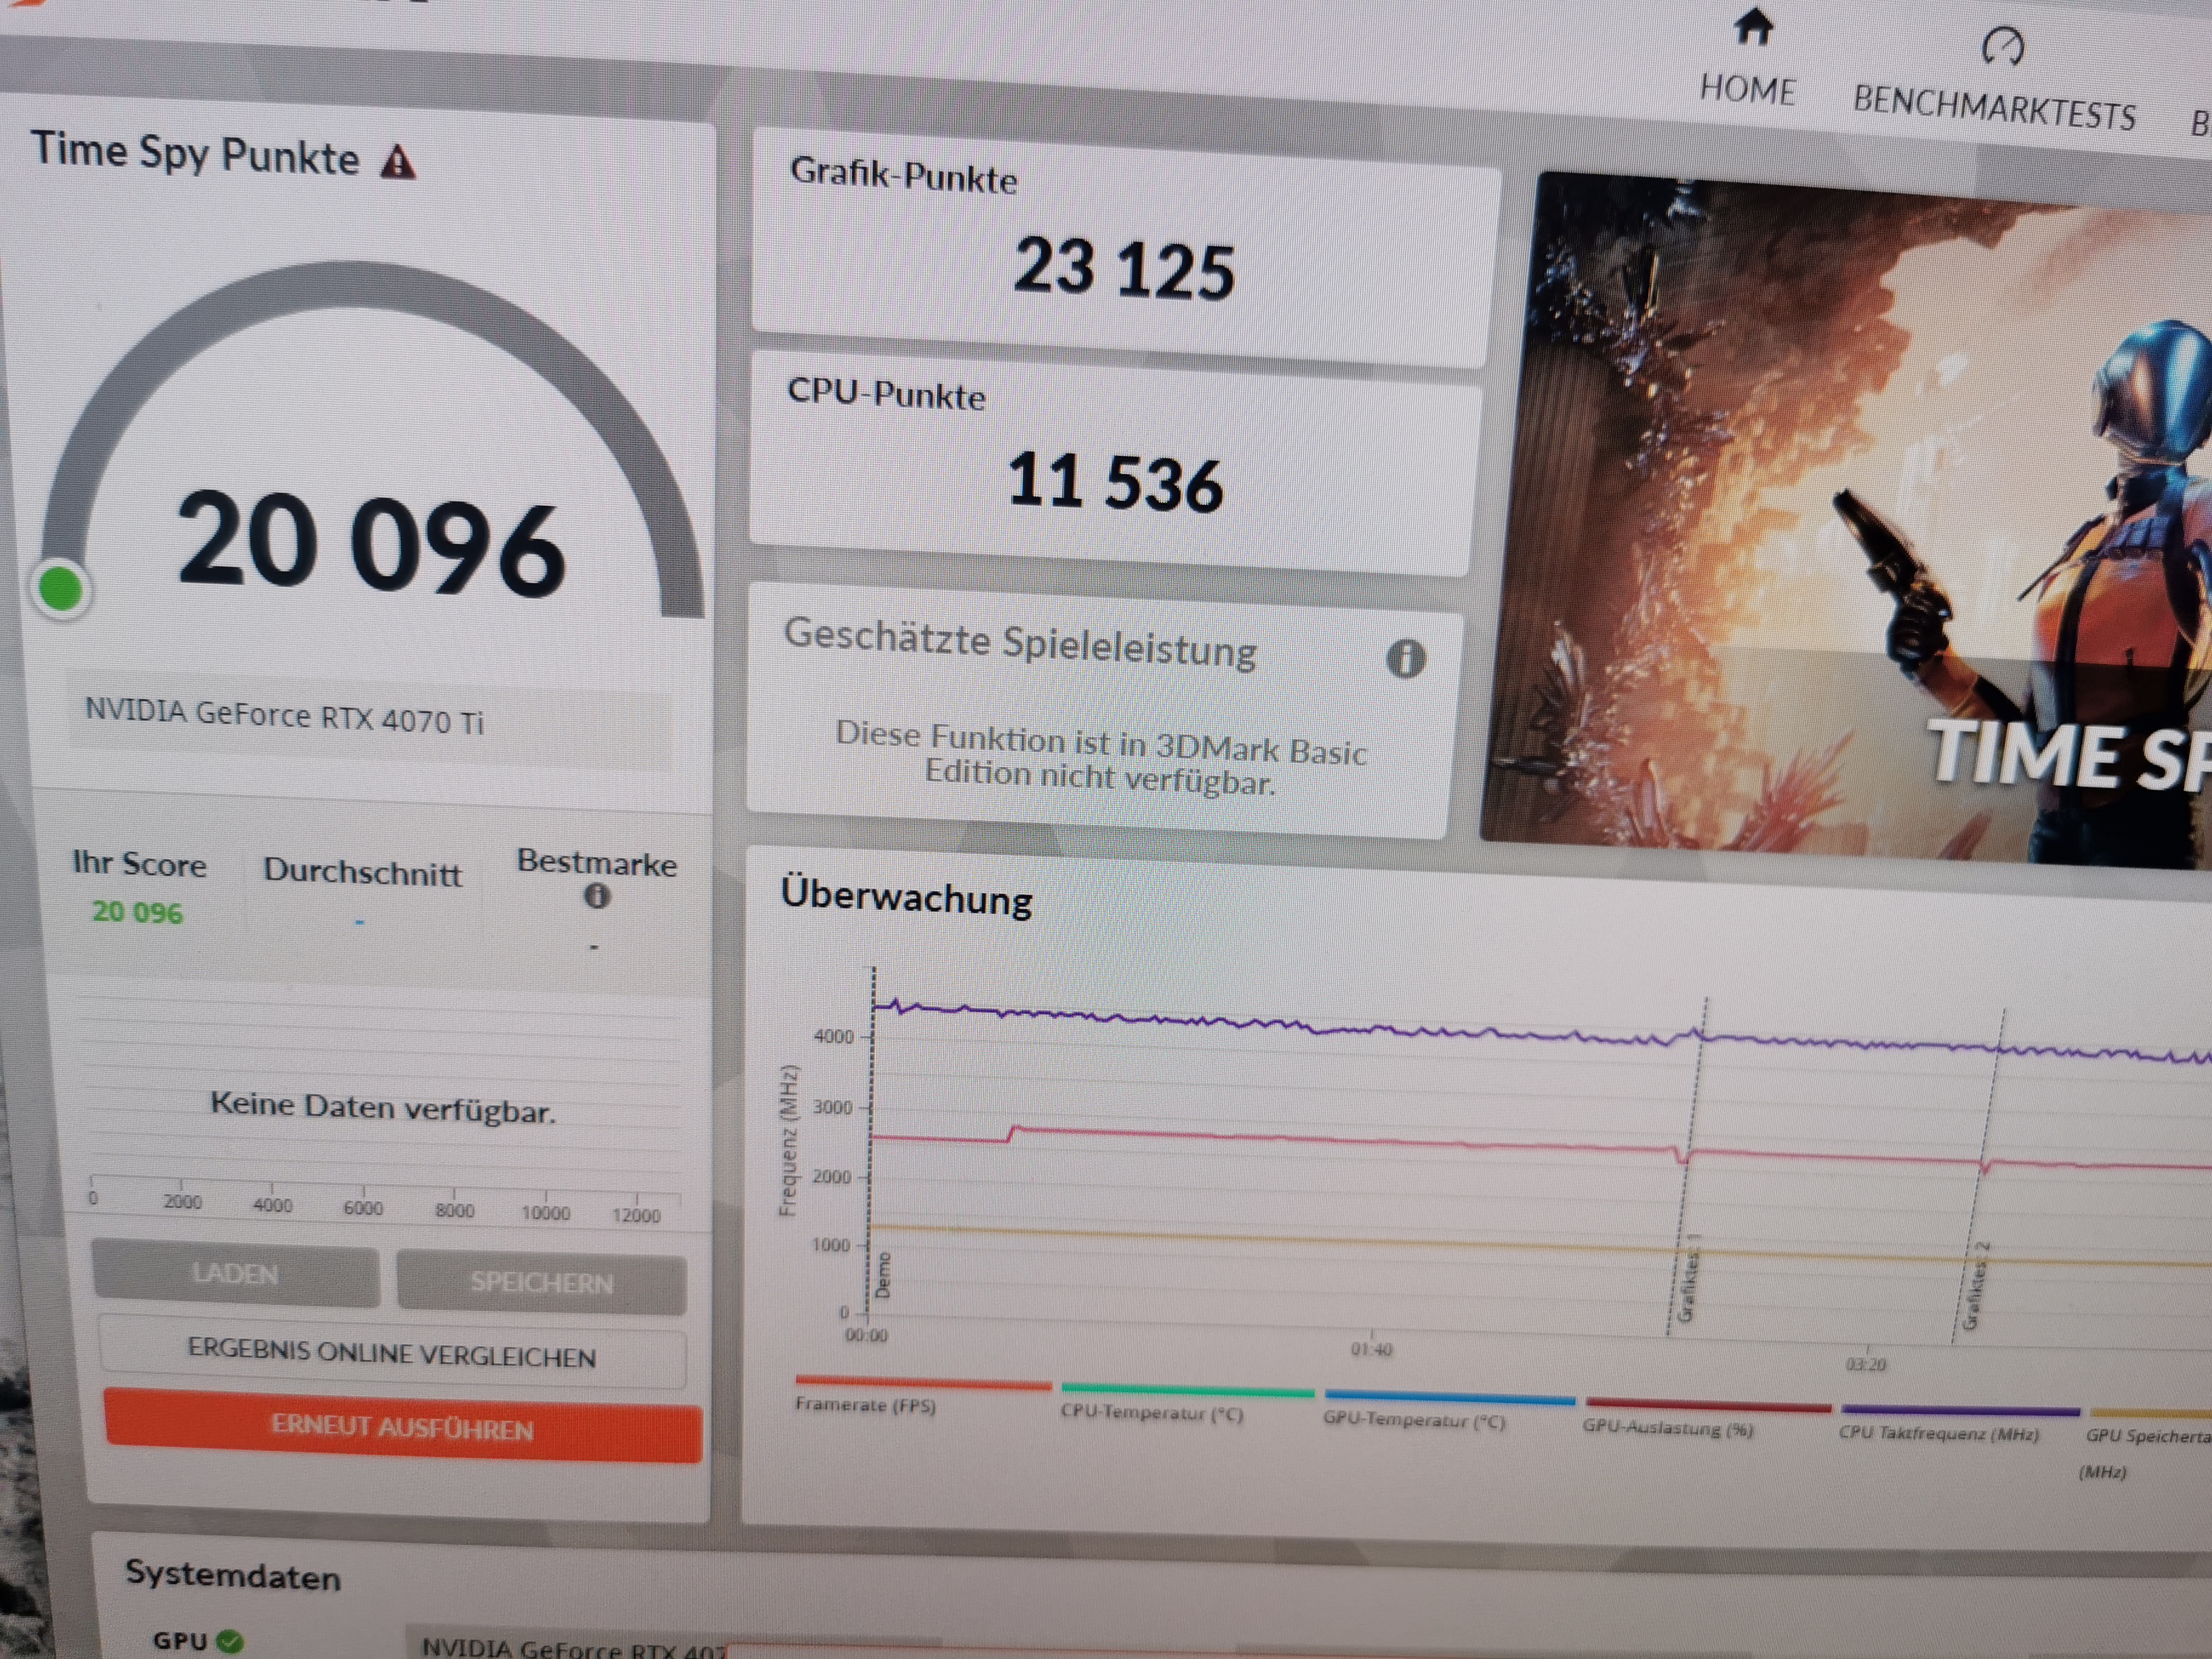Viewport: 2212px width, 1659px height.
Task: Click Grafiktest 1 marker in chart
Action: [x=1688, y=1278]
